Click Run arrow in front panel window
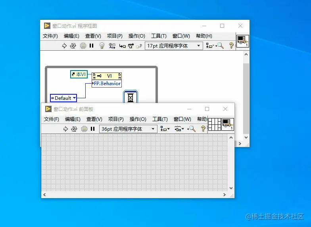The width and height of the screenshot is (311, 227). pyautogui.click(x=65, y=129)
